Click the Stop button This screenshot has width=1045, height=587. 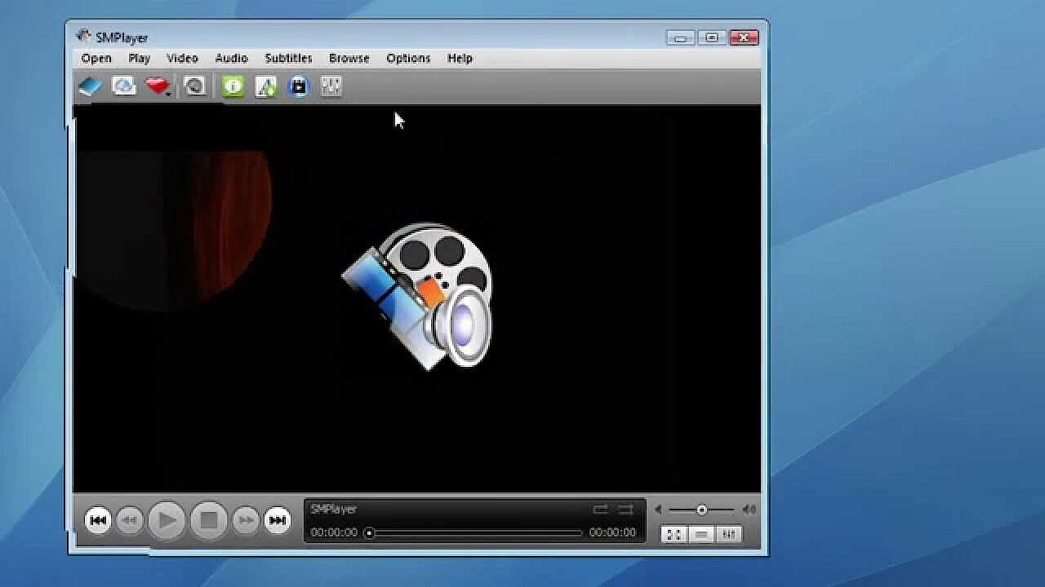(208, 520)
